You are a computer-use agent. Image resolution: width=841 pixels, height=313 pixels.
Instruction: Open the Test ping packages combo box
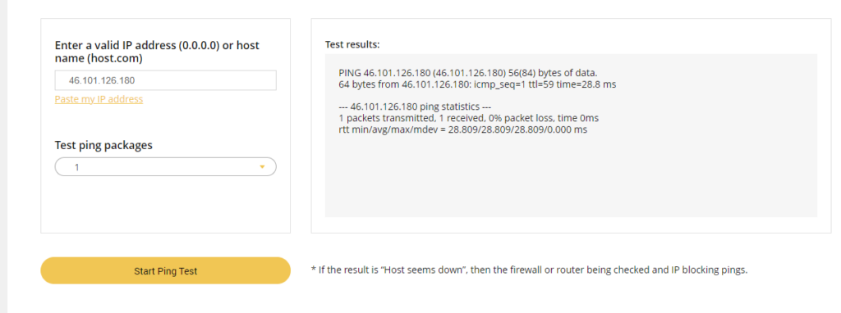(166, 167)
